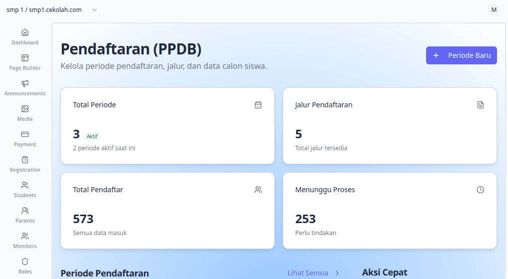Select the Payment card icon
508x279 pixels.
point(25,134)
